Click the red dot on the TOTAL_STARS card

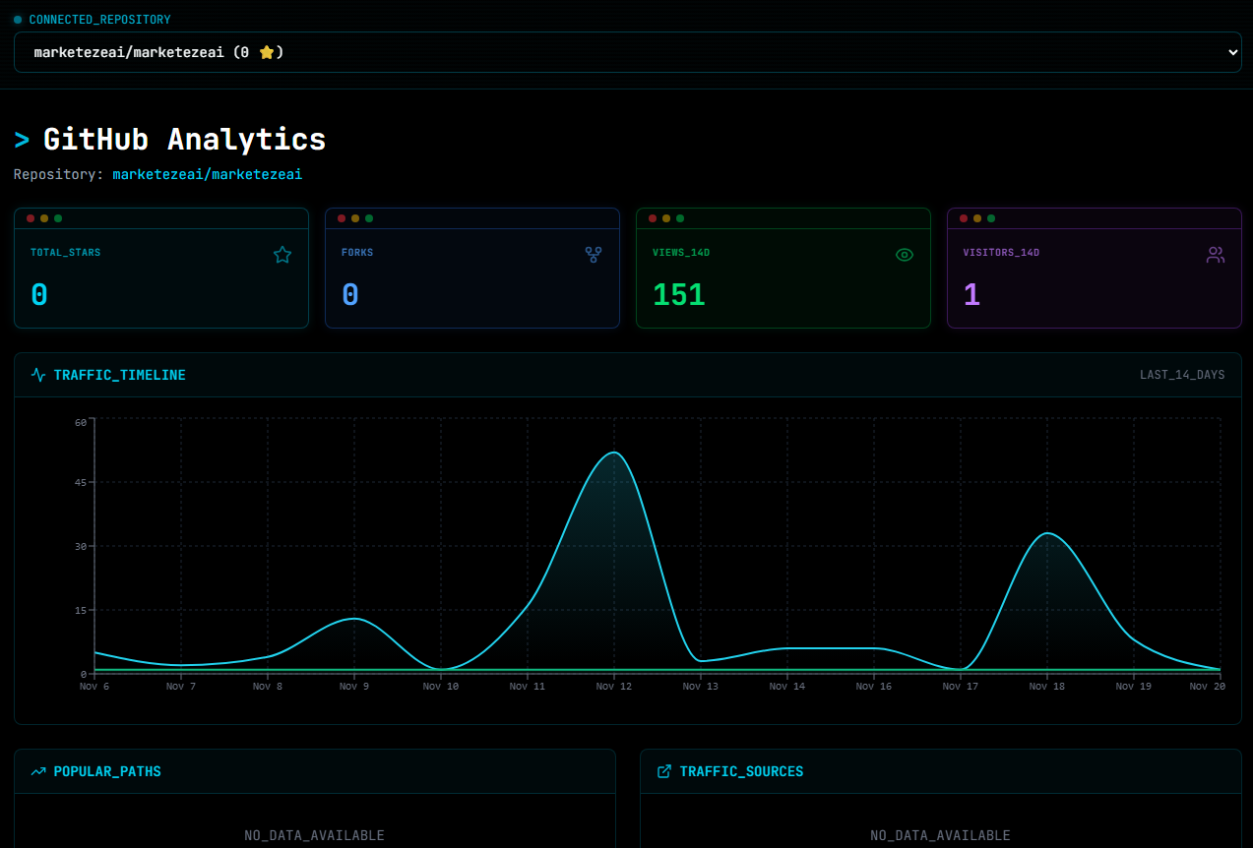coord(31,218)
